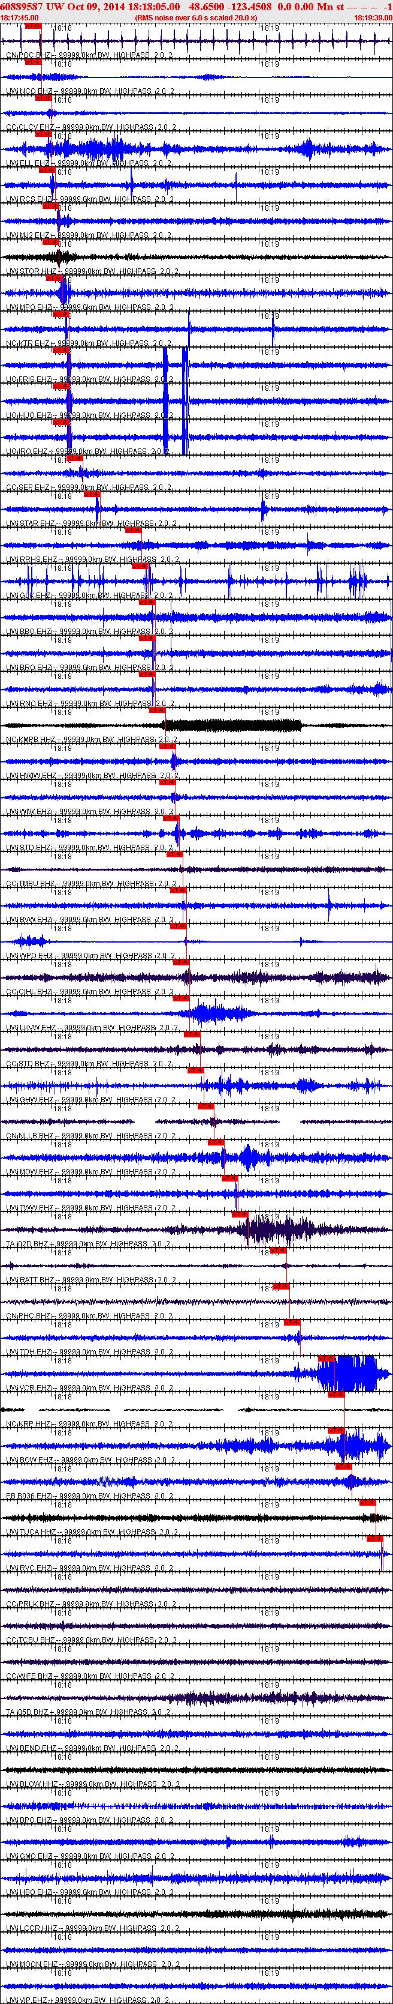
Task: Select the UW.TDH EHZ station label
Action: click(90, 1352)
